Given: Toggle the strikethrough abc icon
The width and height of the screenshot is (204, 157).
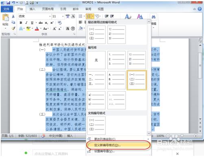Looking at the screenshot, I should [x=41, y=23].
